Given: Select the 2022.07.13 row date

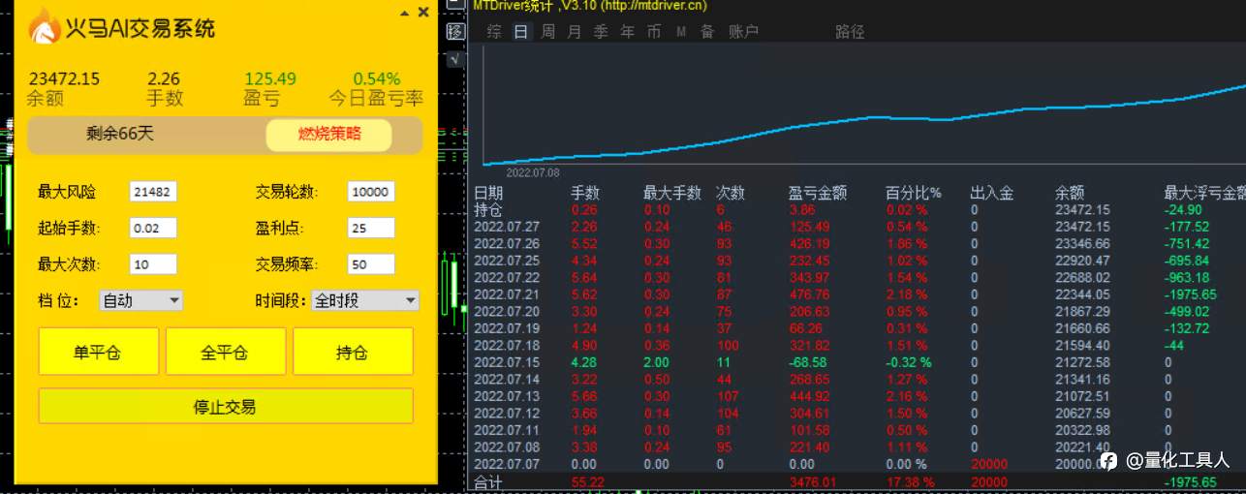Looking at the screenshot, I should coord(506,396).
